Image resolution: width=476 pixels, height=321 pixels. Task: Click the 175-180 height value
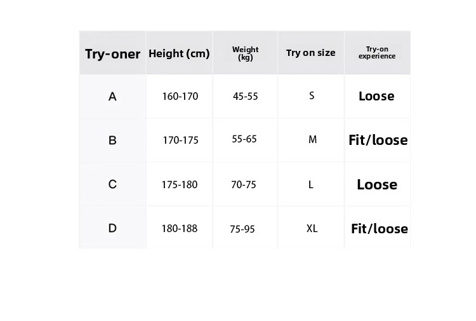[x=180, y=184]
